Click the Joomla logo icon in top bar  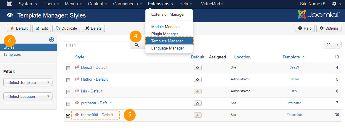[9, 4]
